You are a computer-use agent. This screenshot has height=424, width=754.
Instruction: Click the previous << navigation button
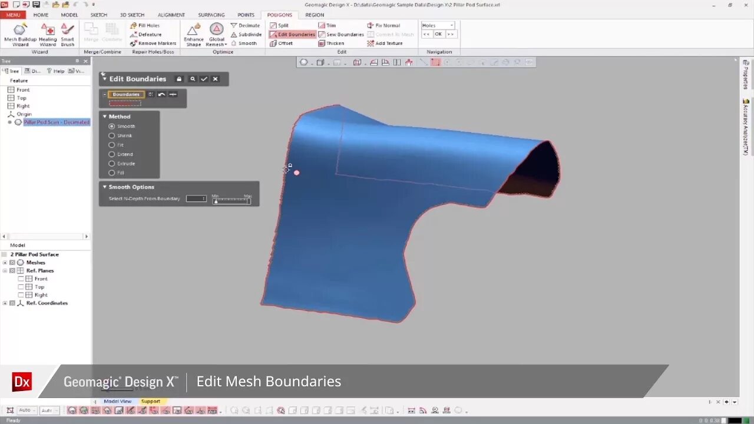(x=426, y=34)
